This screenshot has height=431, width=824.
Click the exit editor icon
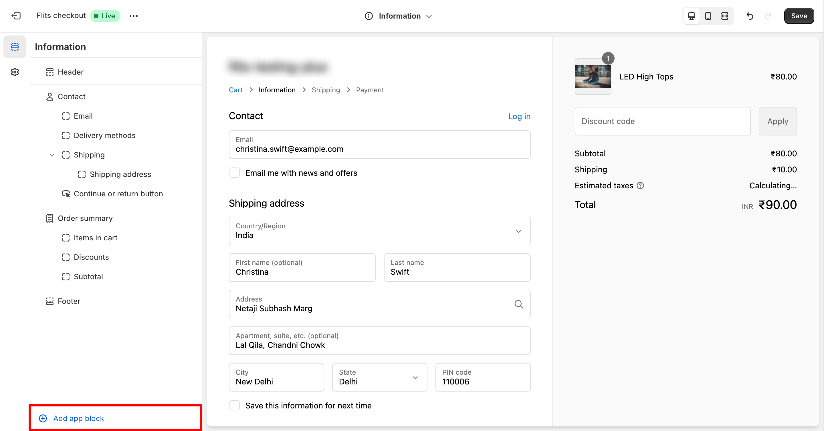tap(16, 16)
